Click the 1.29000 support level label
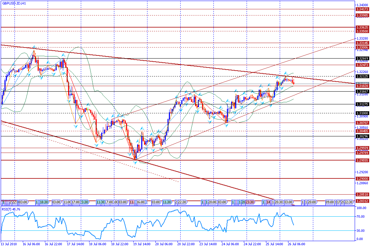This screenshot has width=373, height=248. click(x=362, y=179)
